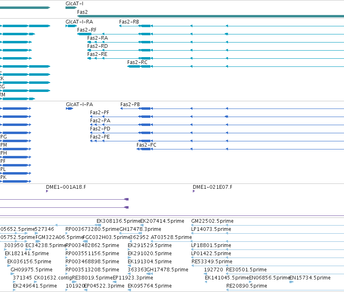
Task: Click EST EN06856.5prime
Action: [x=269, y=278]
